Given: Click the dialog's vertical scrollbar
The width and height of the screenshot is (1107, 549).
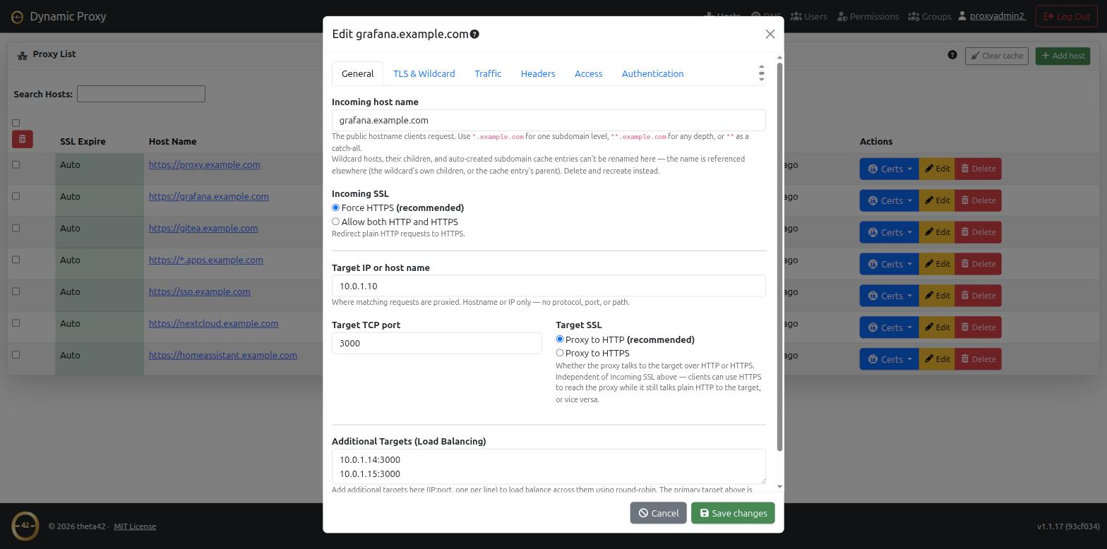Looking at the screenshot, I should tap(779, 257).
